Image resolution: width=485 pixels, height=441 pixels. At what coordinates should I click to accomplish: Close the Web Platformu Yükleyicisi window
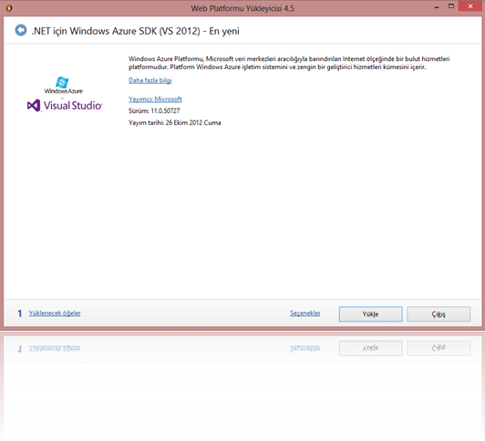pos(470,6)
